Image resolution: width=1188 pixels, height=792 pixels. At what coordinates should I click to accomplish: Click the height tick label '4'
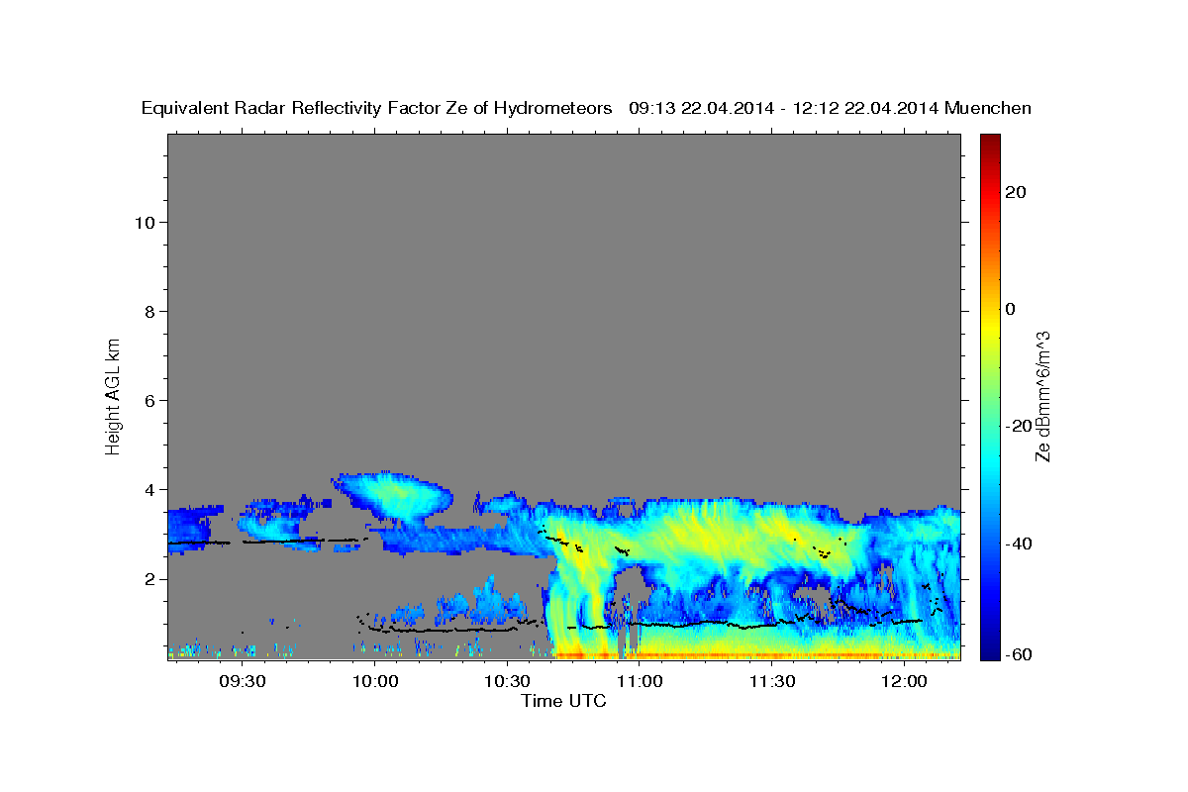coord(150,490)
